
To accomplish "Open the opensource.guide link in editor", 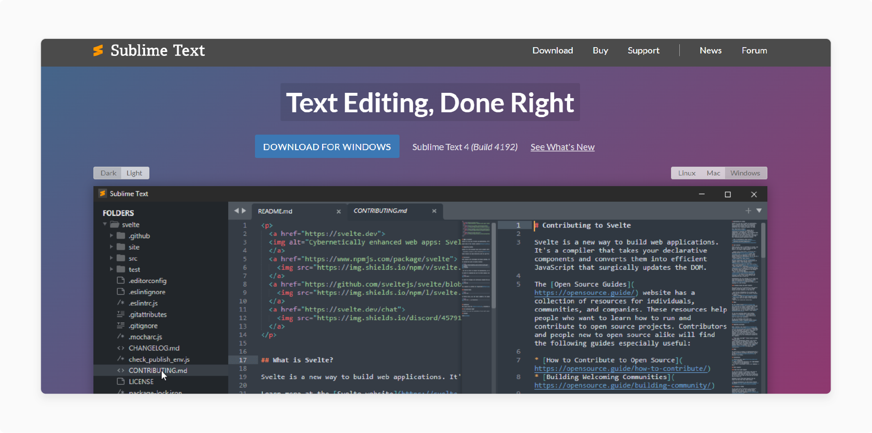I will pyautogui.click(x=586, y=293).
